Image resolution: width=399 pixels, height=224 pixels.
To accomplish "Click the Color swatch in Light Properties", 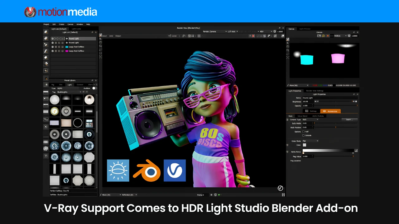I will (x=305, y=145).
